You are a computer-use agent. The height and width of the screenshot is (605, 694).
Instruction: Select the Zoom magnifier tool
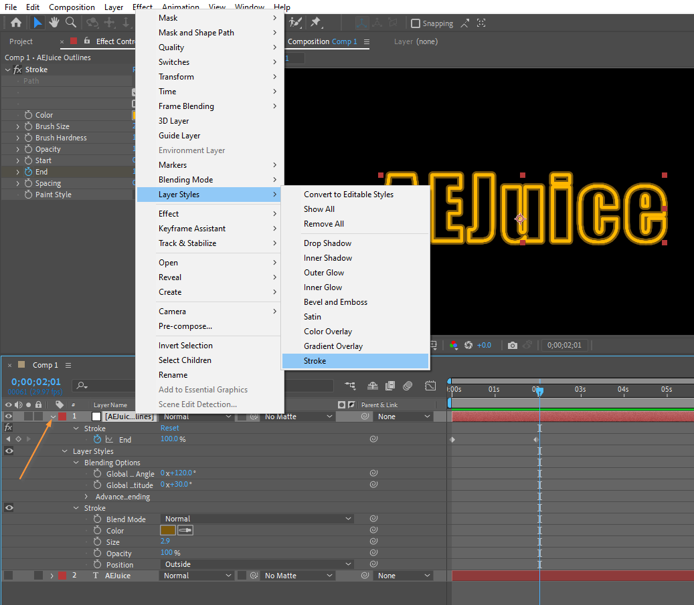[x=70, y=23]
